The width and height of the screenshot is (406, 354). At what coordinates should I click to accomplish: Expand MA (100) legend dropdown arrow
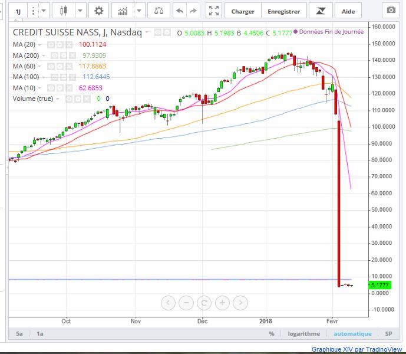click(43, 77)
